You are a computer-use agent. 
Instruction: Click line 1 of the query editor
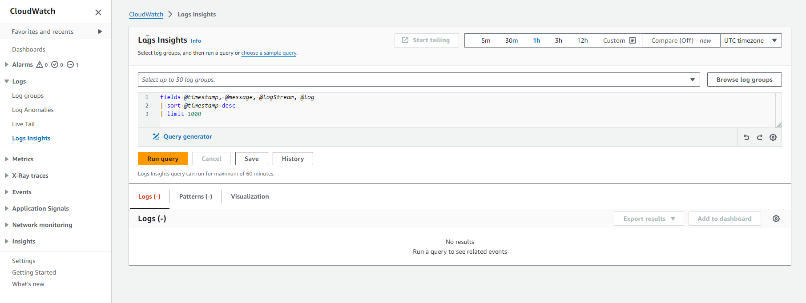coord(237,97)
